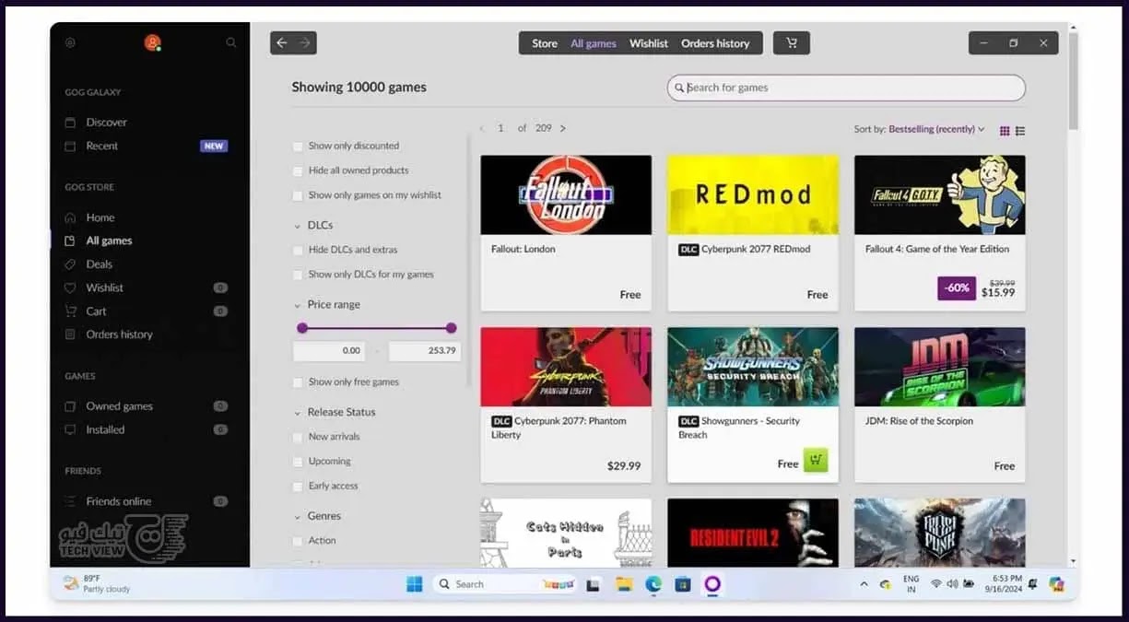Open Microsoft Store from the taskbar

(683, 584)
